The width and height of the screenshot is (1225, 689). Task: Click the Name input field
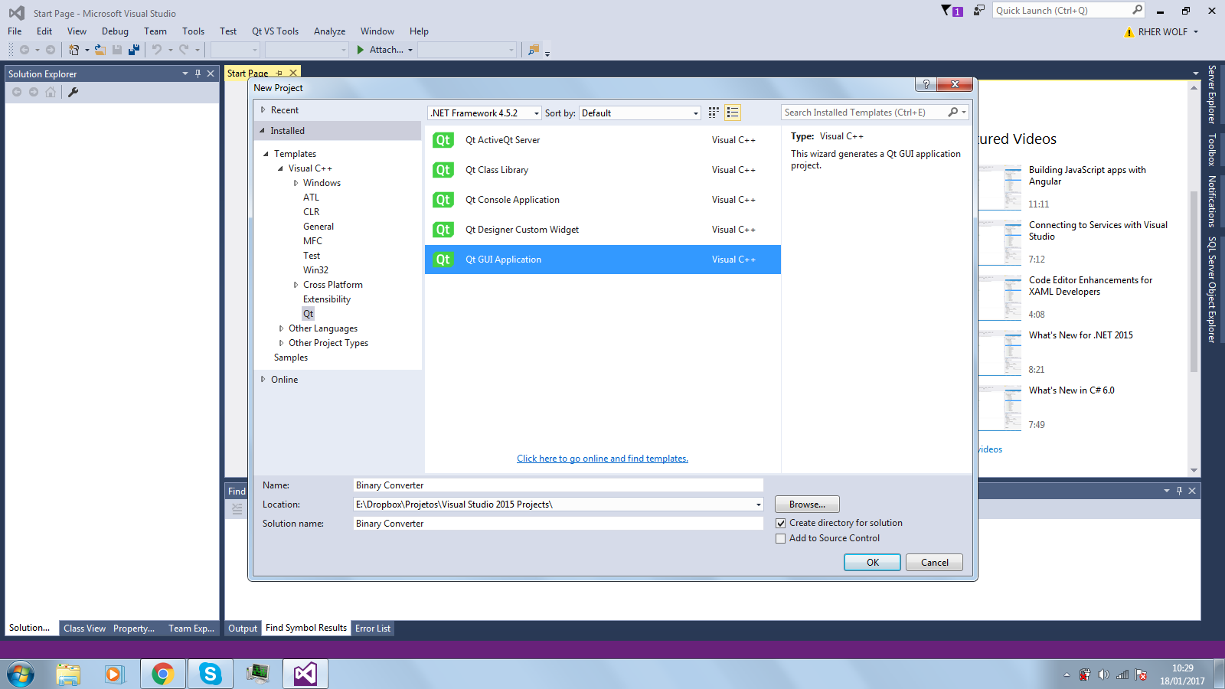(x=558, y=485)
